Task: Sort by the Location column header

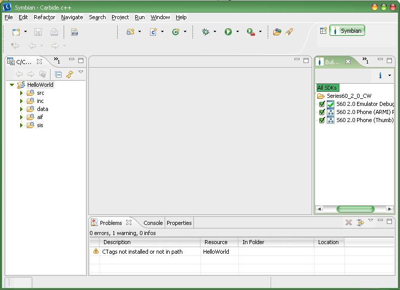Action: pos(329,242)
